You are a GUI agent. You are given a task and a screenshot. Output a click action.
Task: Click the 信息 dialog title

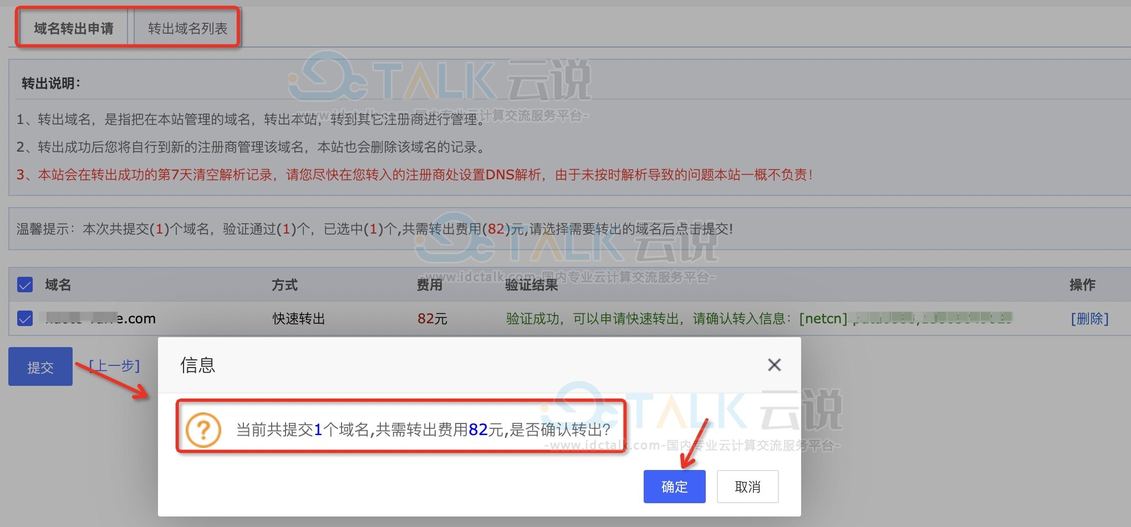click(x=197, y=365)
